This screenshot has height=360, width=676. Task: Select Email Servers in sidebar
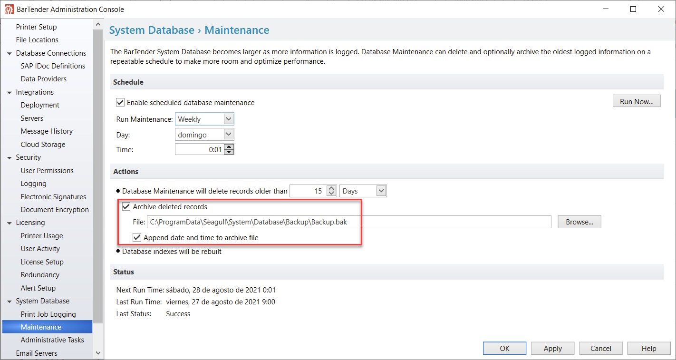[x=37, y=353]
